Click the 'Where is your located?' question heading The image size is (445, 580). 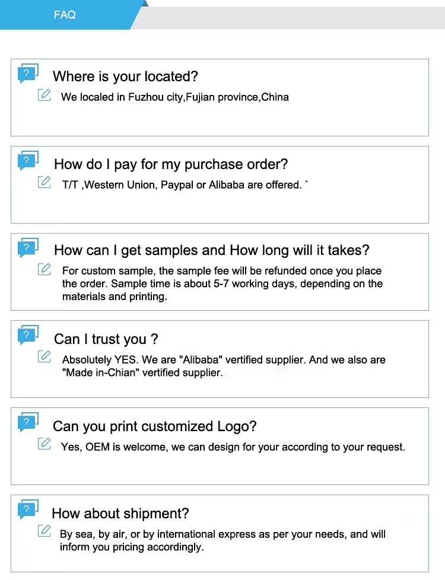coord(125,77)
